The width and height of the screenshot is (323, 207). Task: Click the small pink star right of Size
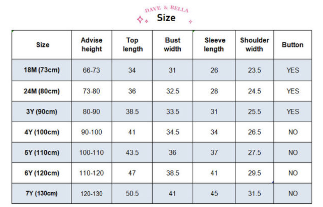[191, 22]
